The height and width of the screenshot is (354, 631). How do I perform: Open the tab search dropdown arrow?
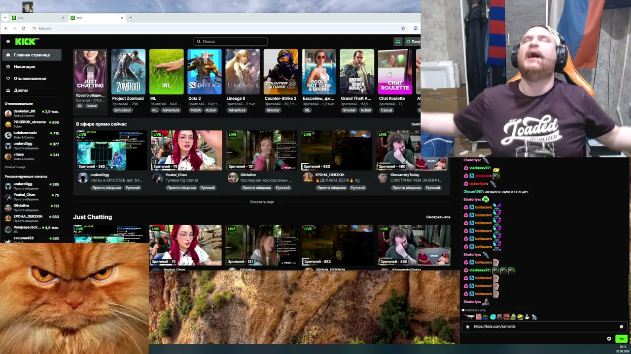tap(5, 18)
